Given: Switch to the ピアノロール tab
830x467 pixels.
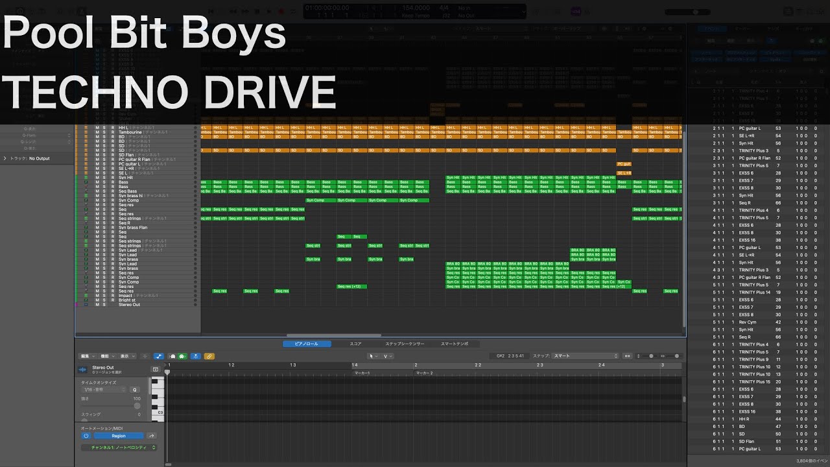Looking at the screenshot, I should coord(307,344).
